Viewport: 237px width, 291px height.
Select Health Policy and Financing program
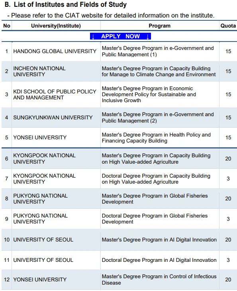pos(156,138)
